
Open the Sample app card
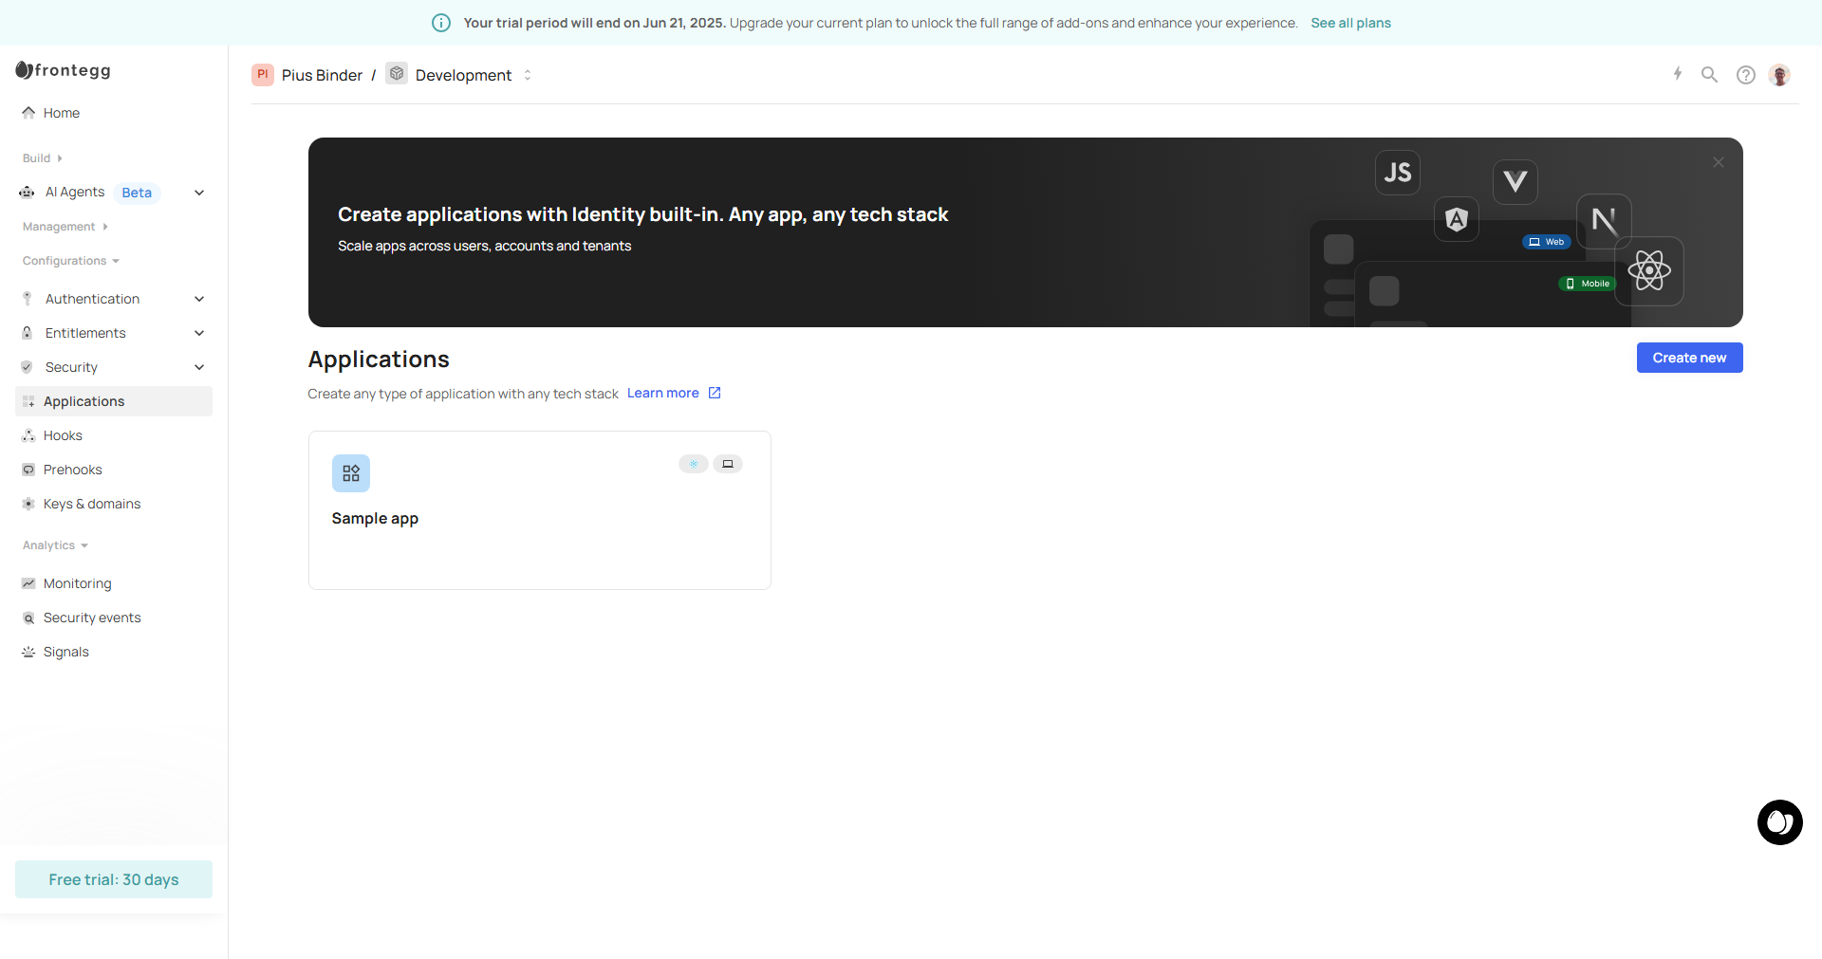540,510
